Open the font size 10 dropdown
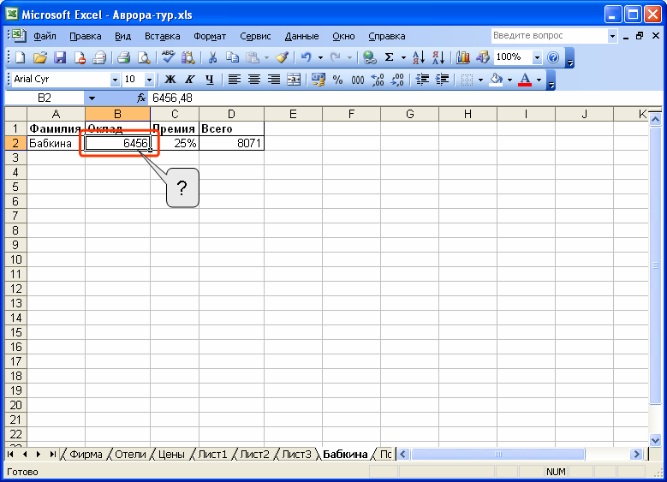The height and width of the screenshot is (482, 667). coord(149,80)
